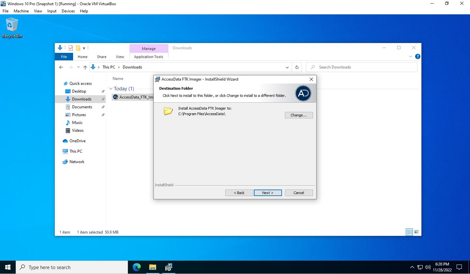Expand the Explorer ribbon chevron
The width and height of the screenshot is (470, 274).
[411, 56]
